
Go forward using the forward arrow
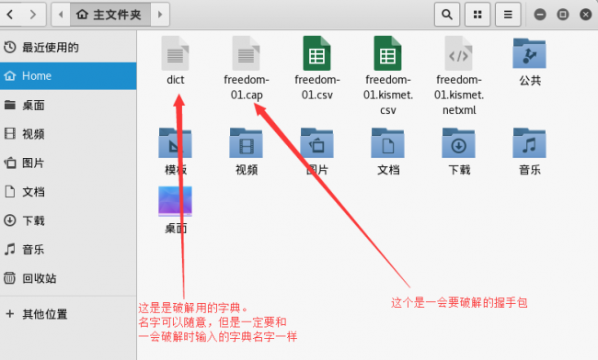tap(33, 15)
